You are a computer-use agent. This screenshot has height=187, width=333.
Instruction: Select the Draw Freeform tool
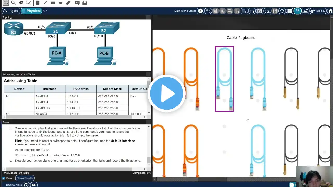pyautogui.click(x=68, y=3)
